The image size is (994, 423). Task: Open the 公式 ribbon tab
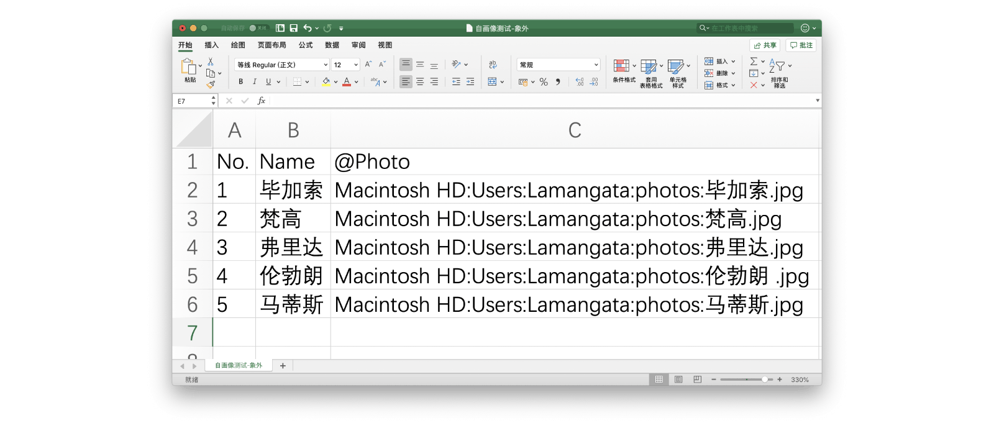(306, 45)
